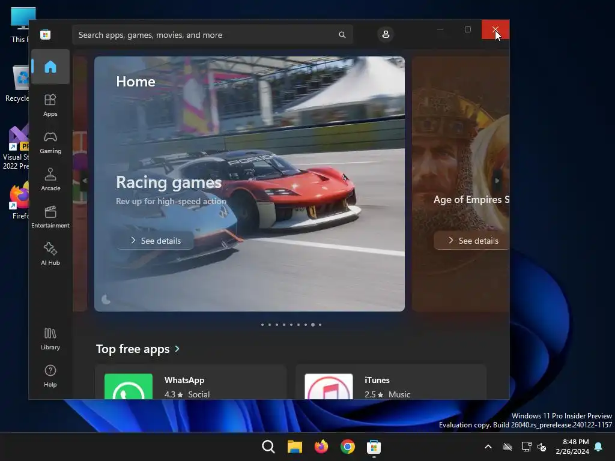Open Help in Store sidebar
The width and height of the screenshot is (615, 461).
click(x=50, y=376)
